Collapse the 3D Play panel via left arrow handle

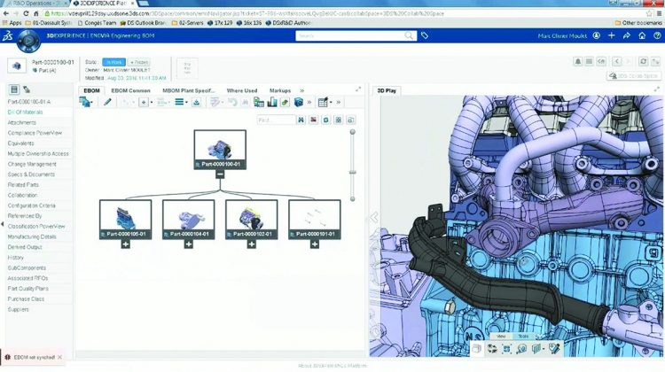point(374,217)
